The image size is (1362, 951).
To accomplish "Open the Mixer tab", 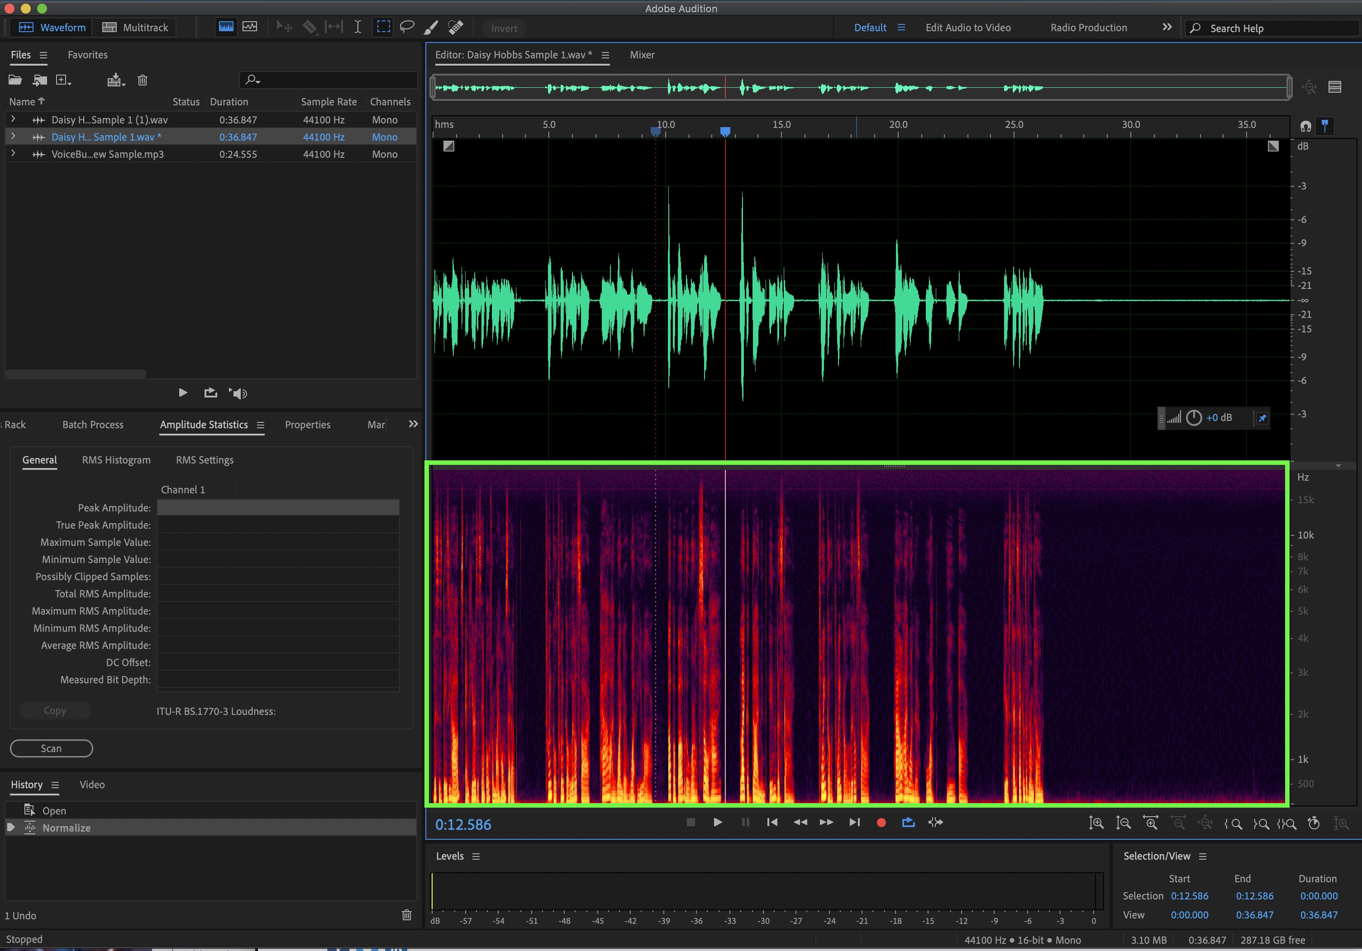I will click(x=642, y=55).
